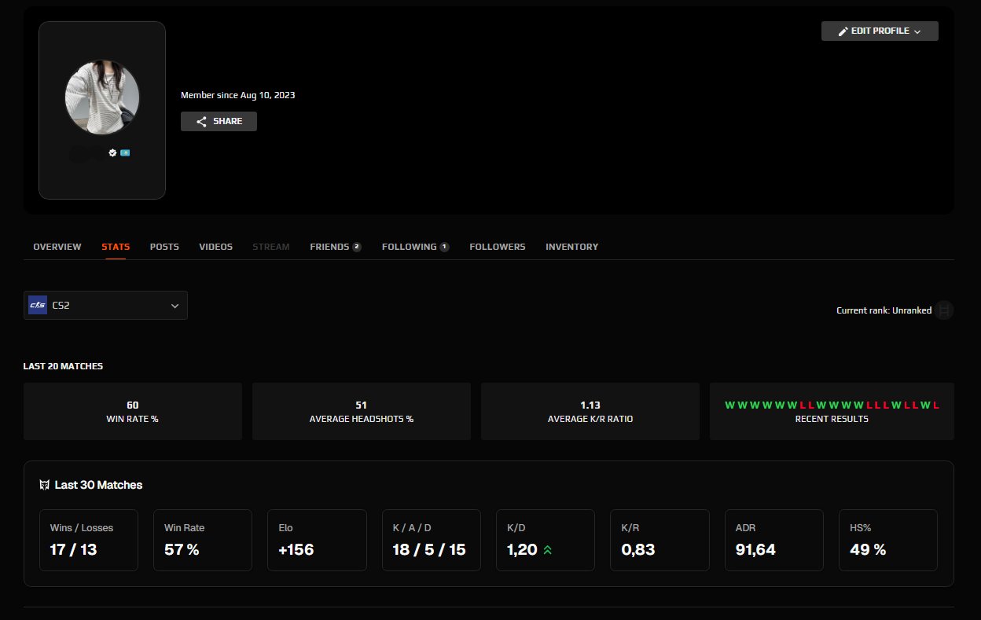
Task: Click the flag icon beside Last 30 Matches
Action: coord(43,485)
